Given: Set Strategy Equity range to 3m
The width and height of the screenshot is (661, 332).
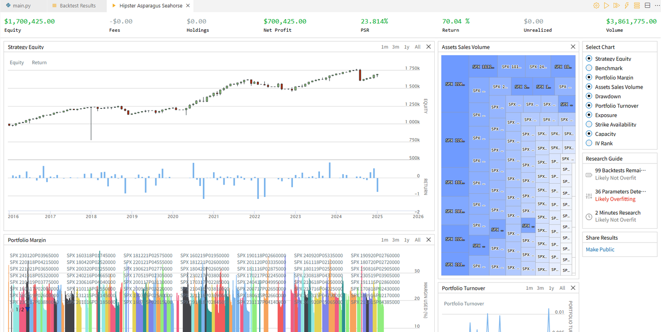Looking at the screenshot, I should (x=396, y=47).
